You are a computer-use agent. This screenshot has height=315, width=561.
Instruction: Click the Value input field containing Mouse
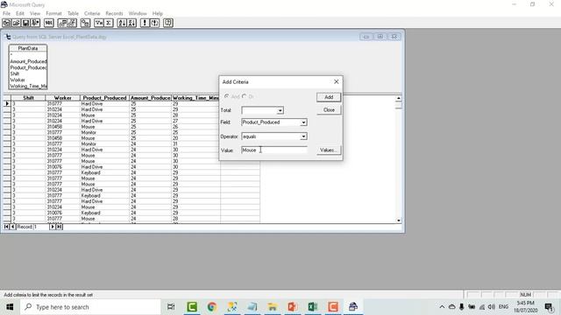point(274,150)
